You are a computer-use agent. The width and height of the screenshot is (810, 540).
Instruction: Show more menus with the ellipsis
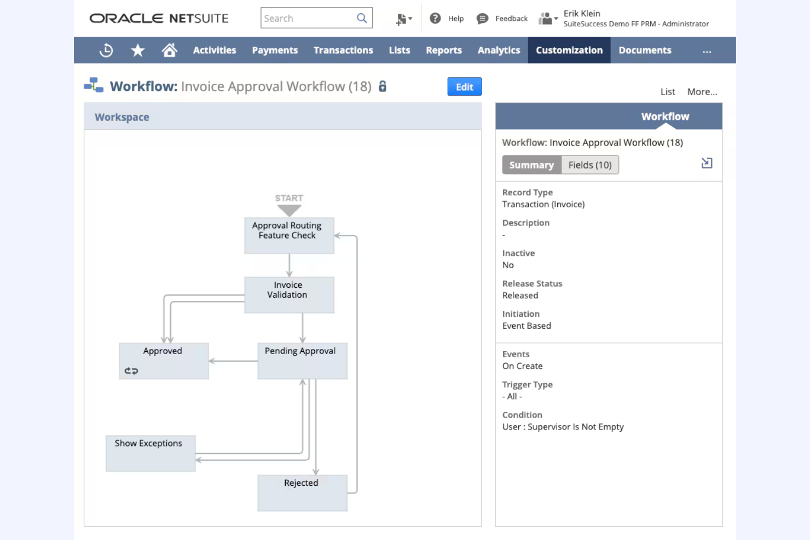(x=707, y=51)
